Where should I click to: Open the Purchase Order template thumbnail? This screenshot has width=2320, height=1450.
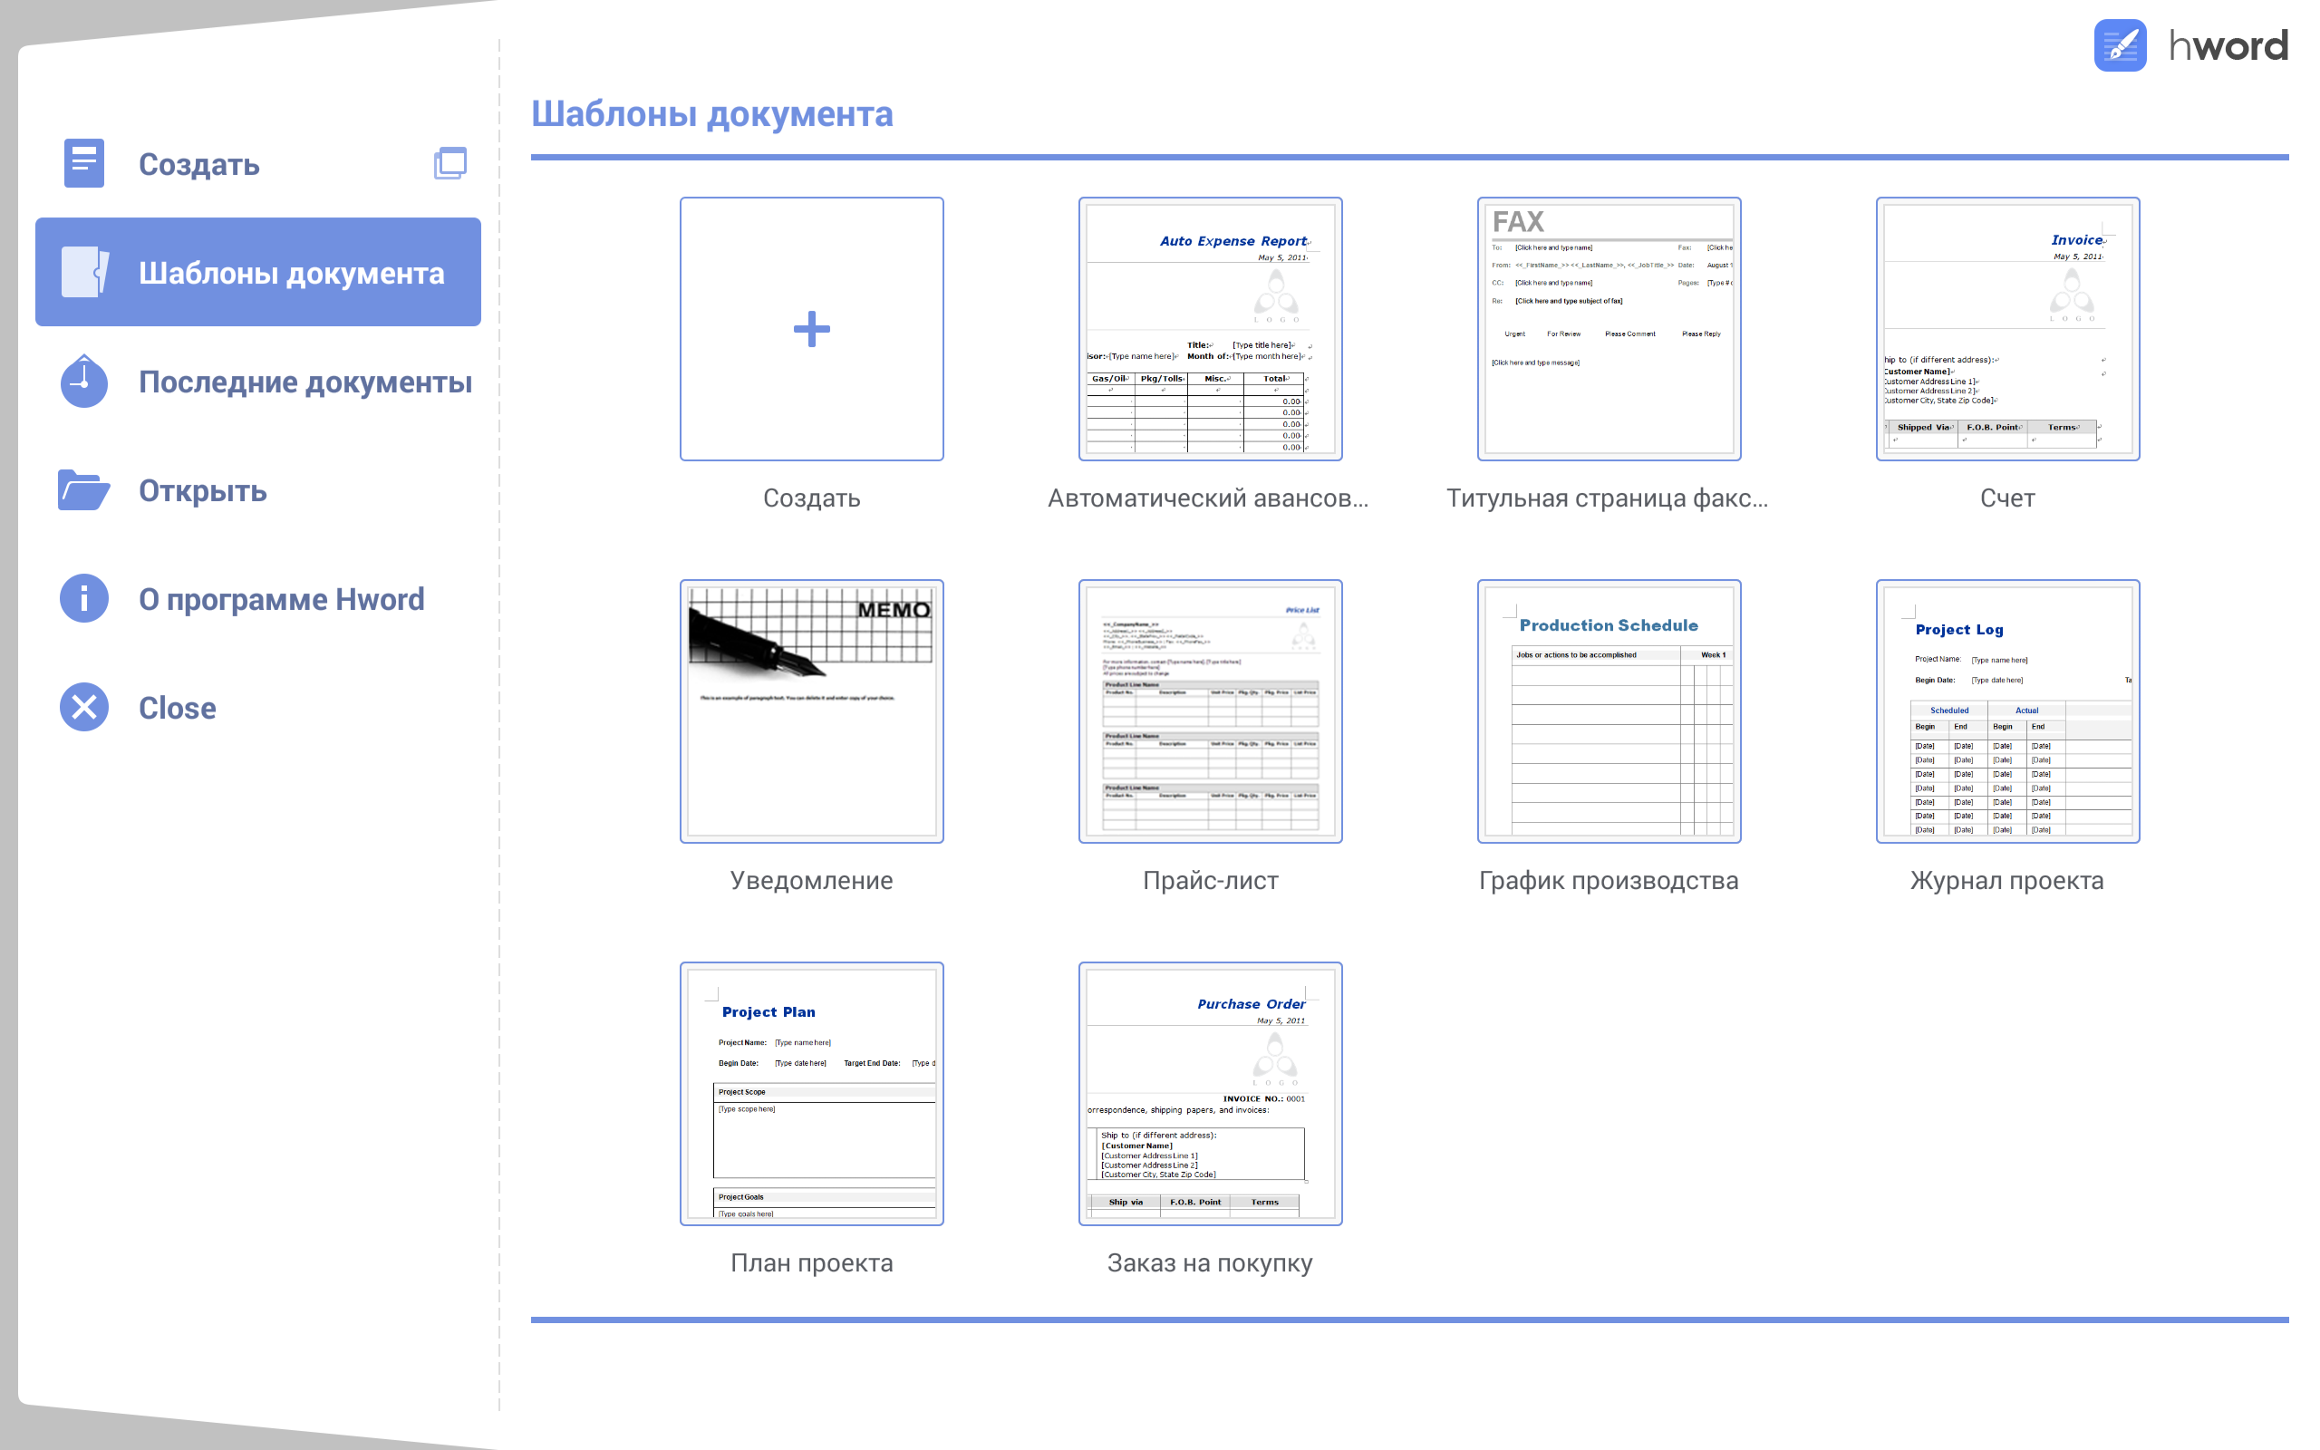(1210, 1093)
